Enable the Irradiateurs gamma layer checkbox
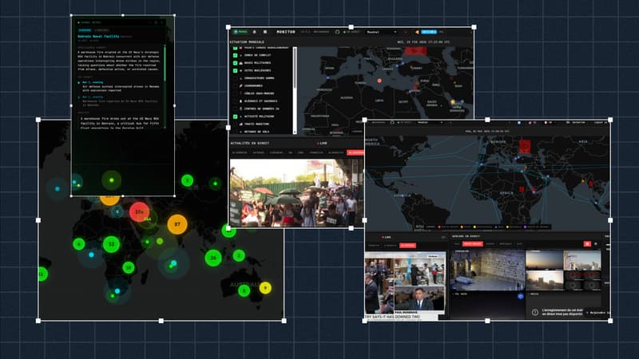The height and width of the screenshot is (359, 639). [235, 78]
